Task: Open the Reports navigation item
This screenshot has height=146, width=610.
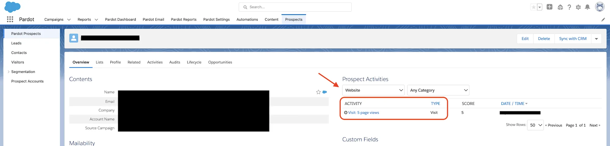Action: [x=84, y=20]
